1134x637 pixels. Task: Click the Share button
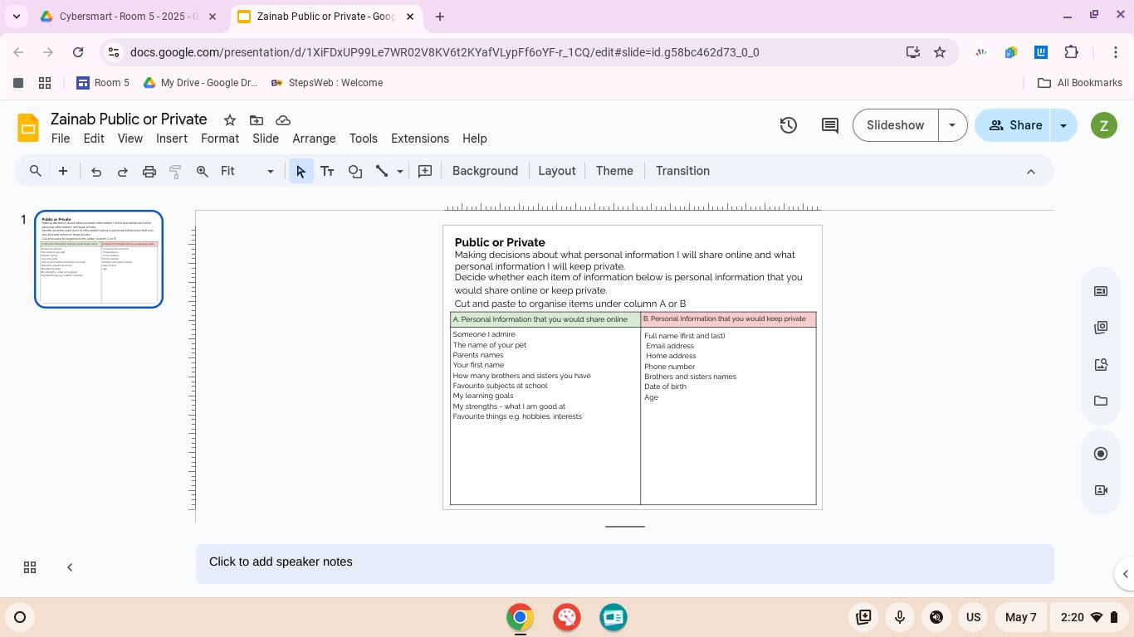(x=1015, y=125)
